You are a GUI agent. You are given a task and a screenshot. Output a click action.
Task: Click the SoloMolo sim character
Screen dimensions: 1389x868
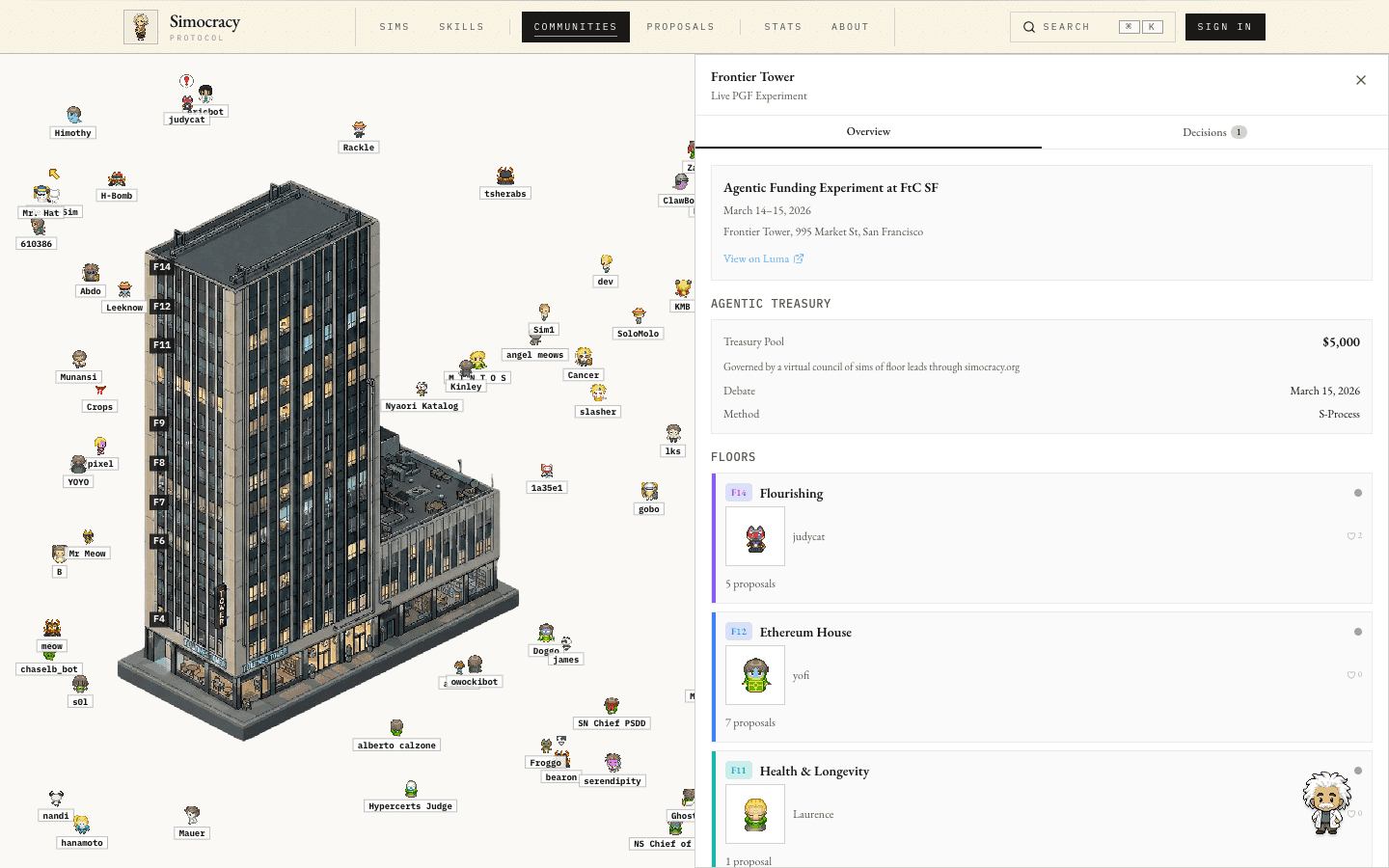[x=639, y=316]
